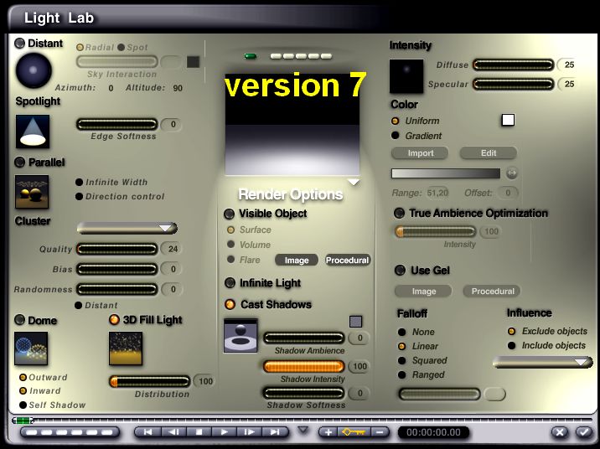Click the Import gradient button
This screenshot has width=600, height=449.
pyautogui.click(x=420, y=153)
